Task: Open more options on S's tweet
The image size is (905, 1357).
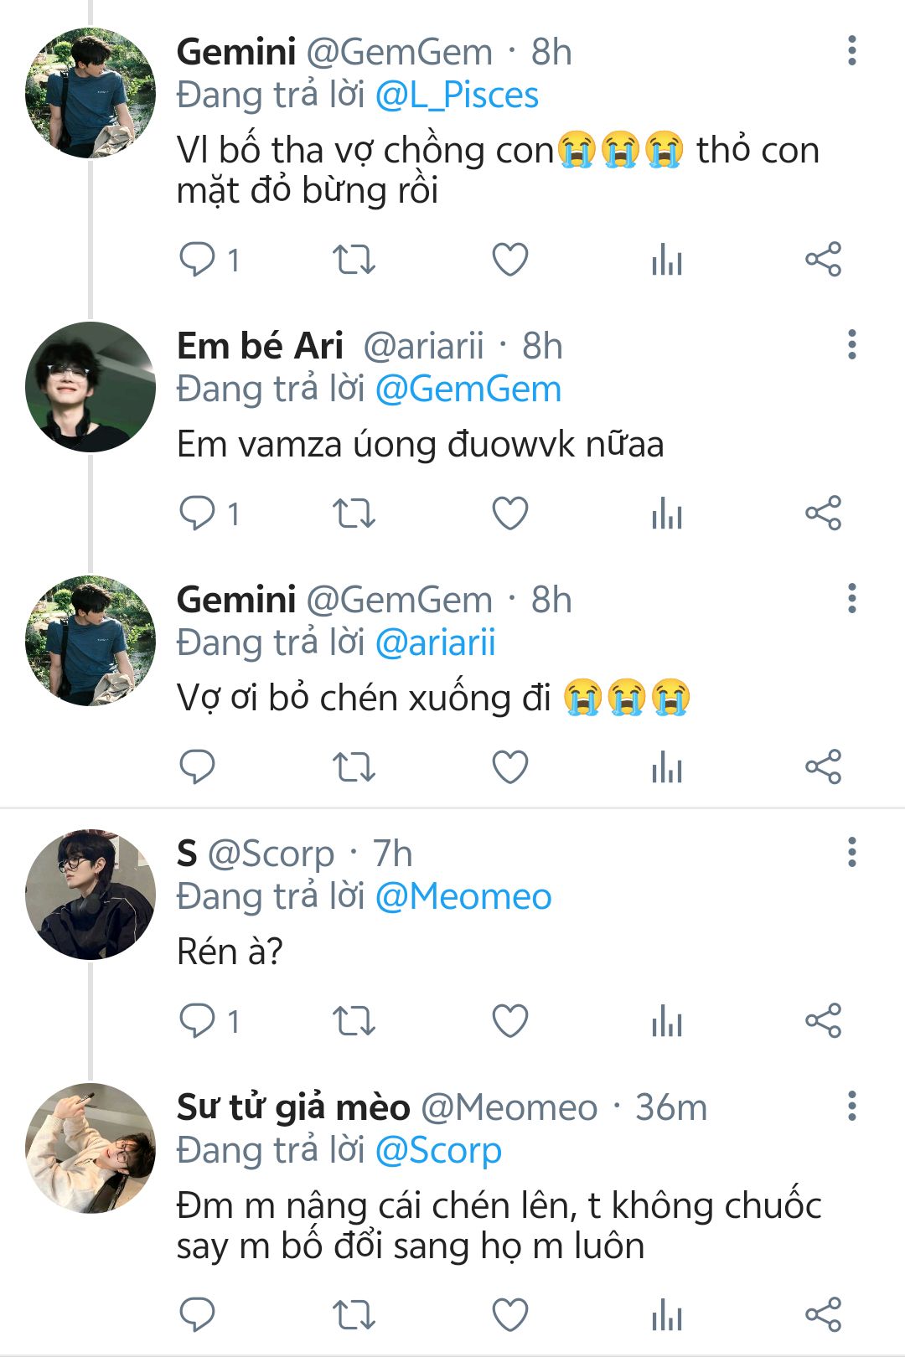Action: pos(851,853)
